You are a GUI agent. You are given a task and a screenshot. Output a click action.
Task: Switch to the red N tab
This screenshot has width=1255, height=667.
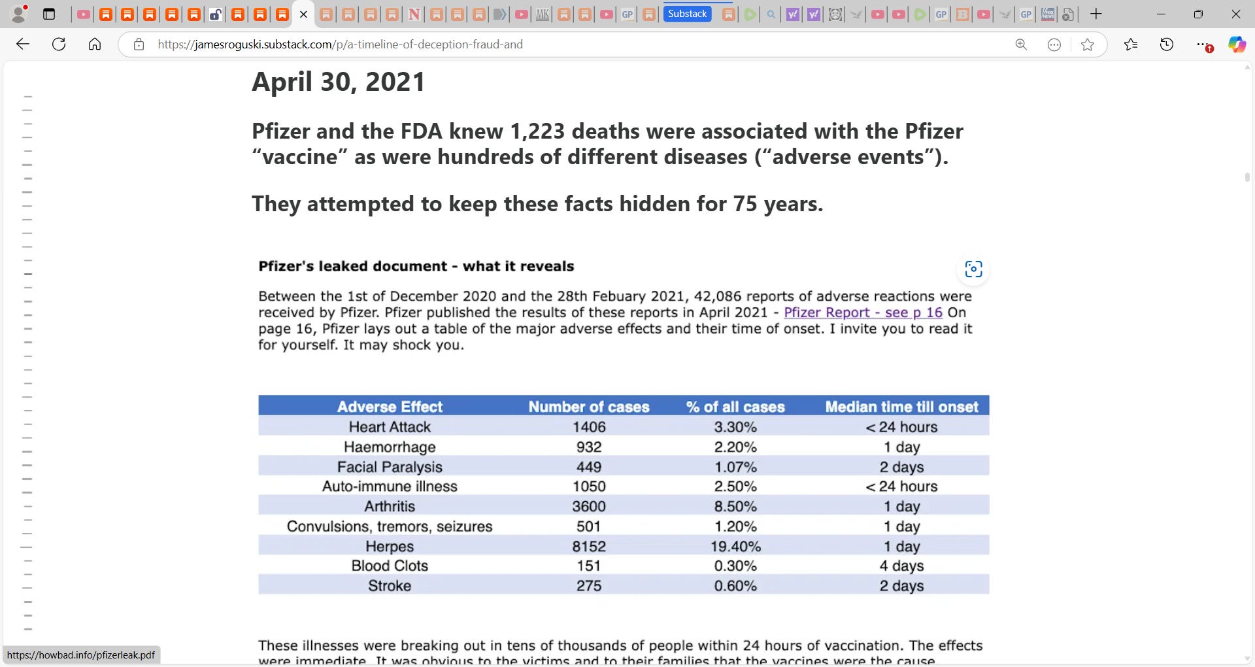pyautogui.click(x=414, y=14)
